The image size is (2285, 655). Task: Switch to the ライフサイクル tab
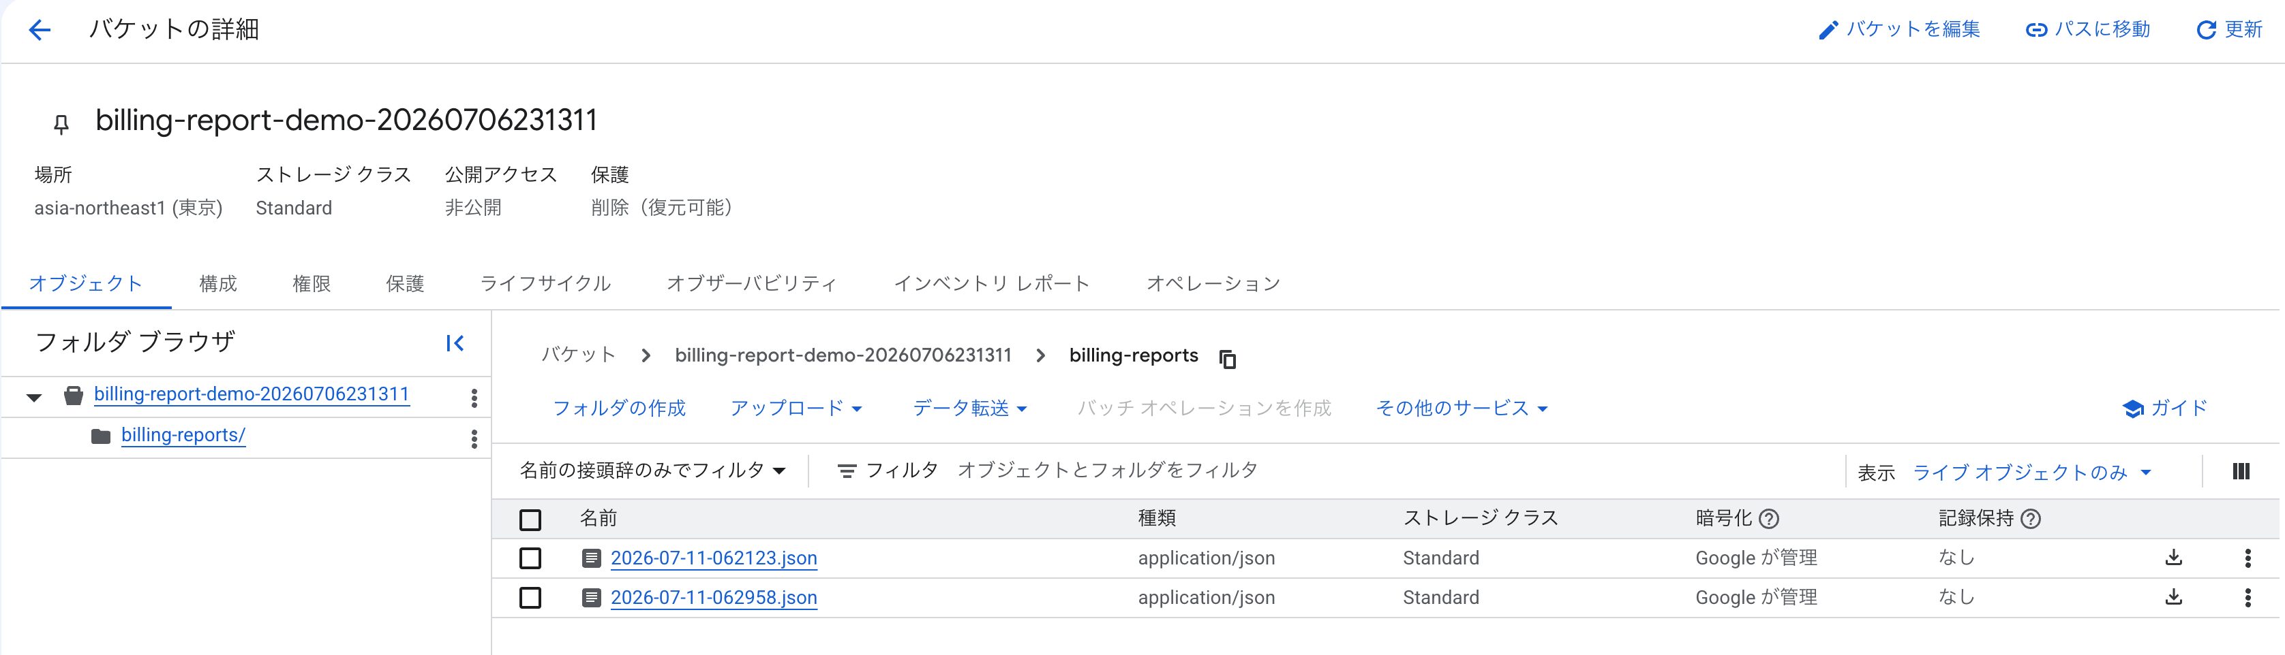click(545, 284)
